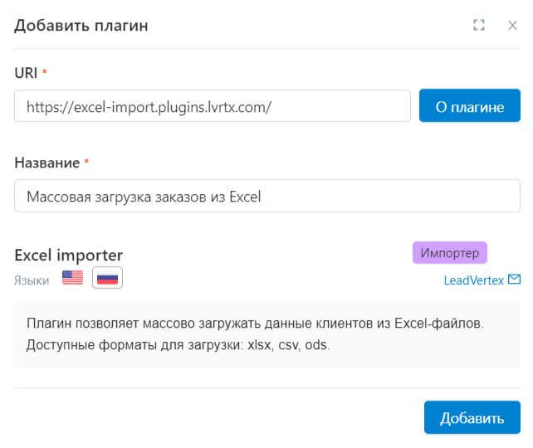The height and width of the screenshot is (448, 533).
Task: Click the Языки label
Action: tap(32, 280)
